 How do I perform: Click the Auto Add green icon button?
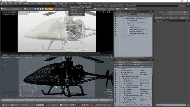pyautogui.click(x=160, y=18)
